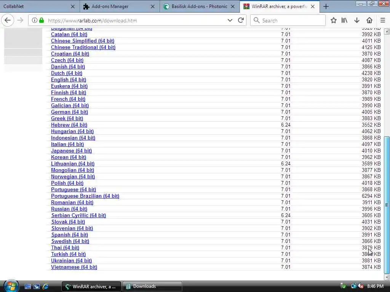390x292 pixels.
Task: Open the hamburger application menu
Action: pyautogui.click(x=382, y=21)
